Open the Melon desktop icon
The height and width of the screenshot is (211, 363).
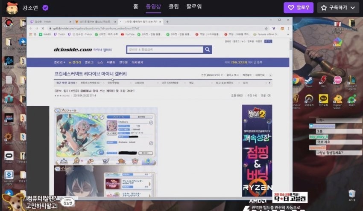(352, 101)
